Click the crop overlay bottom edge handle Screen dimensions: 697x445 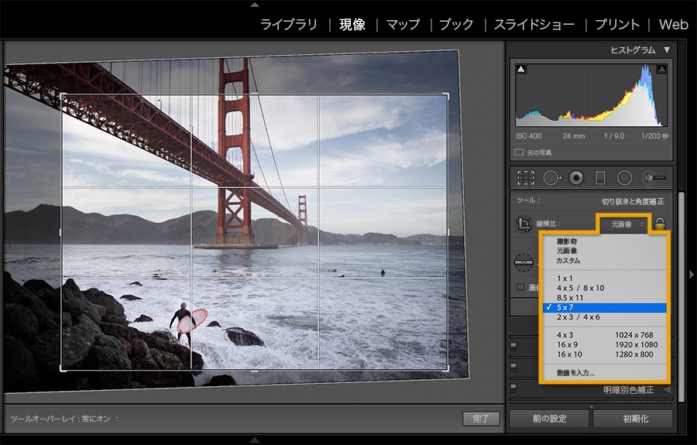[x=254, y=371]
